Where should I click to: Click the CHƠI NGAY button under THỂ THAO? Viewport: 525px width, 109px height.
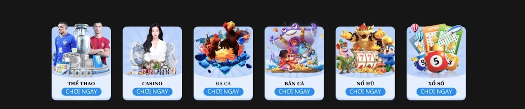(x=81, y=92)
